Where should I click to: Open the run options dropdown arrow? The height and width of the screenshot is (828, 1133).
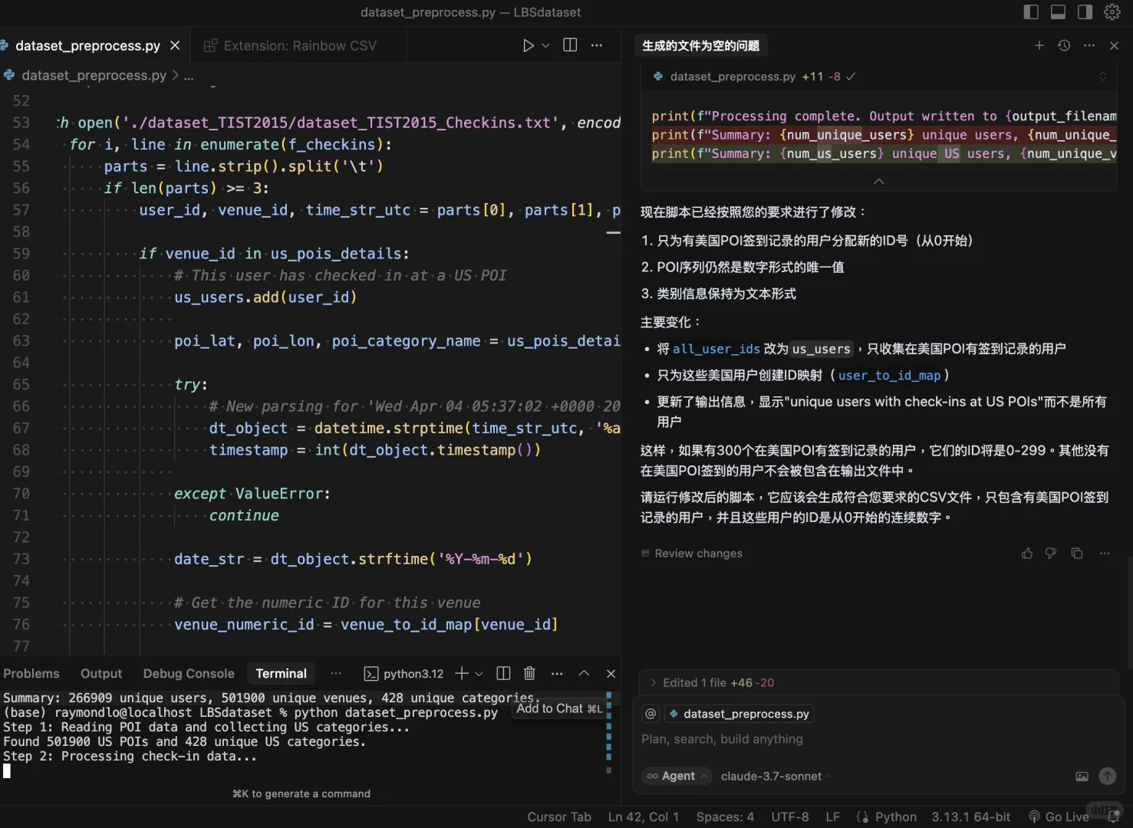click(545, 46)
